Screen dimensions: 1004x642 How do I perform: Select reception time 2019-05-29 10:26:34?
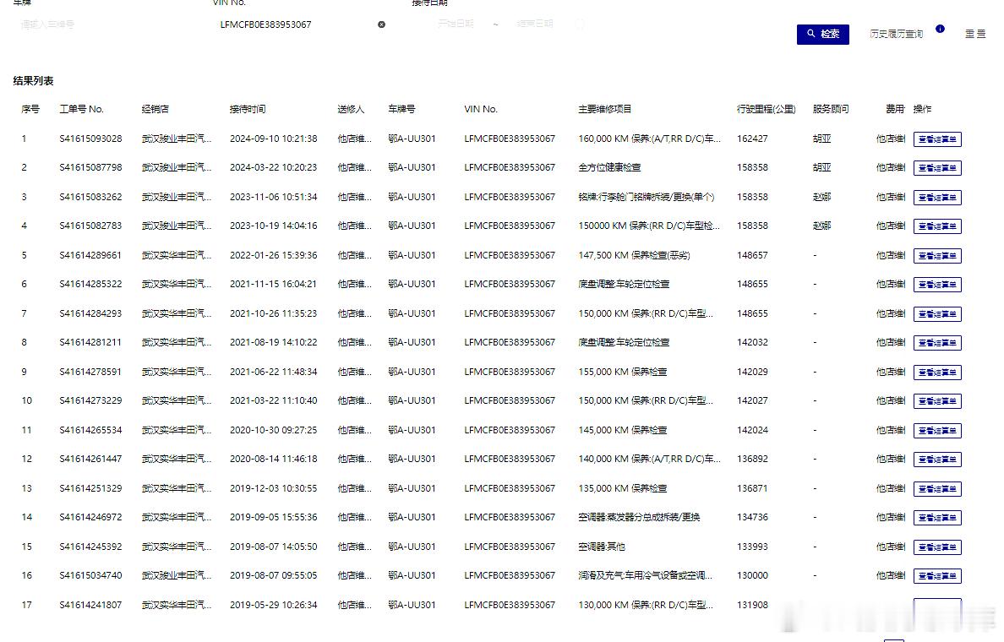(274, 605)
